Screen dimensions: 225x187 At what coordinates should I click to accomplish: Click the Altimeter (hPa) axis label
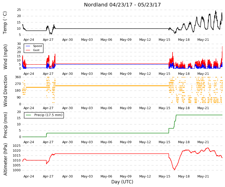click(5, 159)
